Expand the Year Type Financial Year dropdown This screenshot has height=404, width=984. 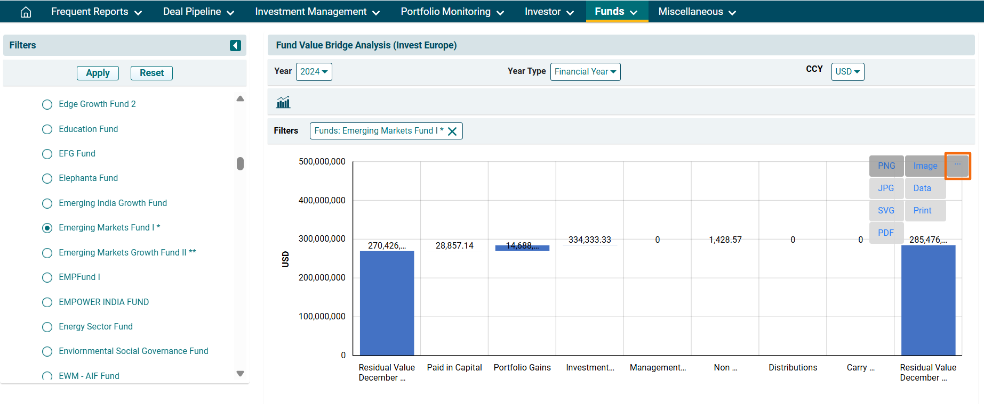(585, 72)
